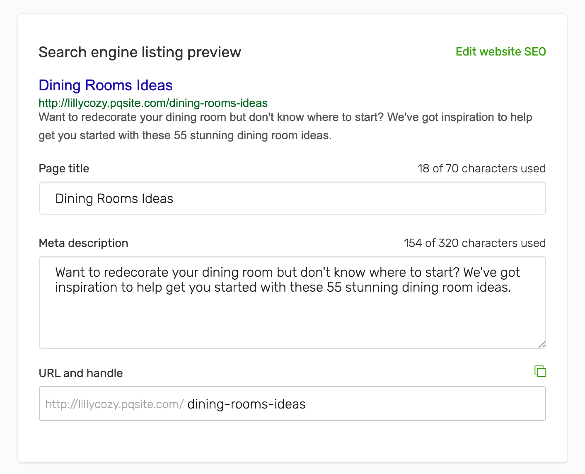Copy the URL using the copy icon
The width and height of the screenshot is (585, 474).
tap(540, 371)
